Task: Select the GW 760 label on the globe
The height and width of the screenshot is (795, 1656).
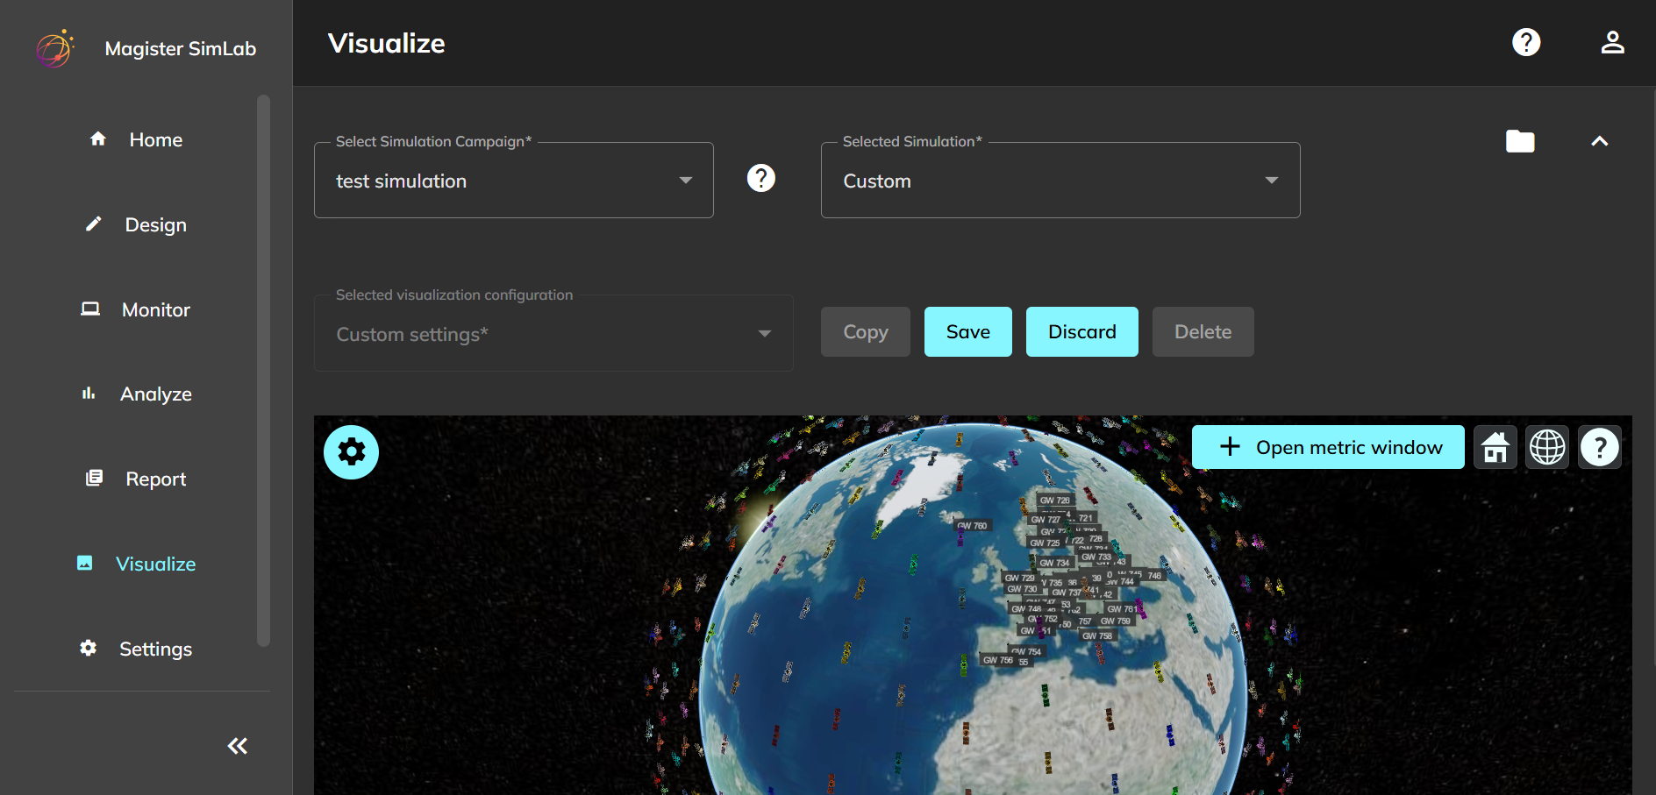Action: (972, 526)
